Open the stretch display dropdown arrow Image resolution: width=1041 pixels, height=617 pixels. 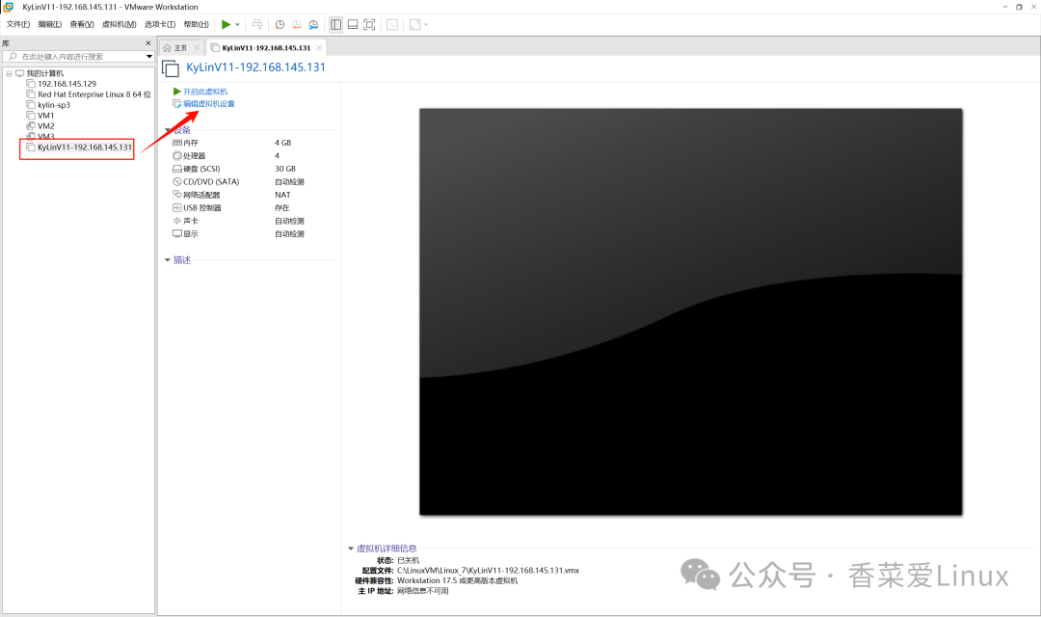pos(426,24)
